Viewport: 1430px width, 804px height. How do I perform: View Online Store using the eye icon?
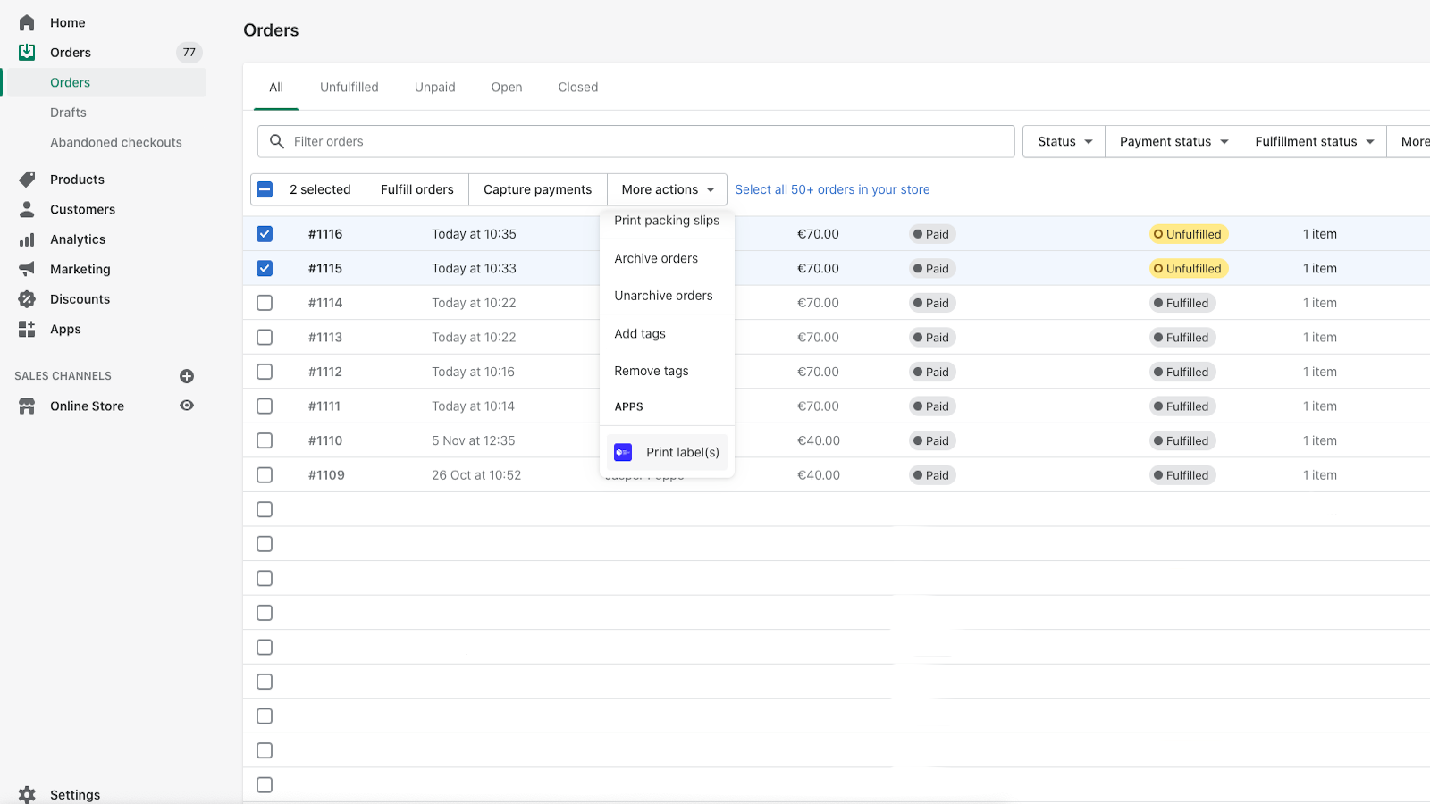point(187,406)
